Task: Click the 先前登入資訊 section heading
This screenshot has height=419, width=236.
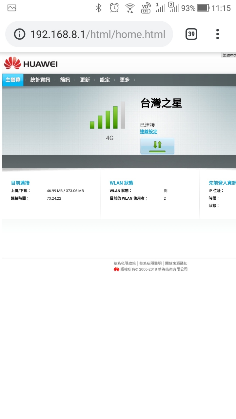Action: (x=222, y=183)
